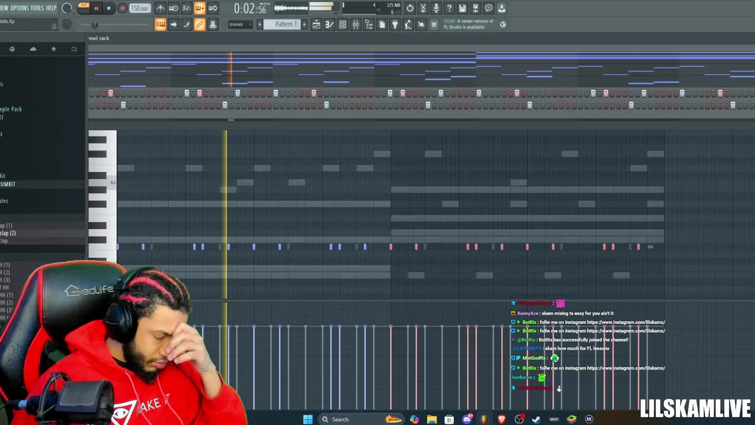Toggle the 3-2-1 countdown before recording
This screenshot has width=755, height=425.
[186, 8]
